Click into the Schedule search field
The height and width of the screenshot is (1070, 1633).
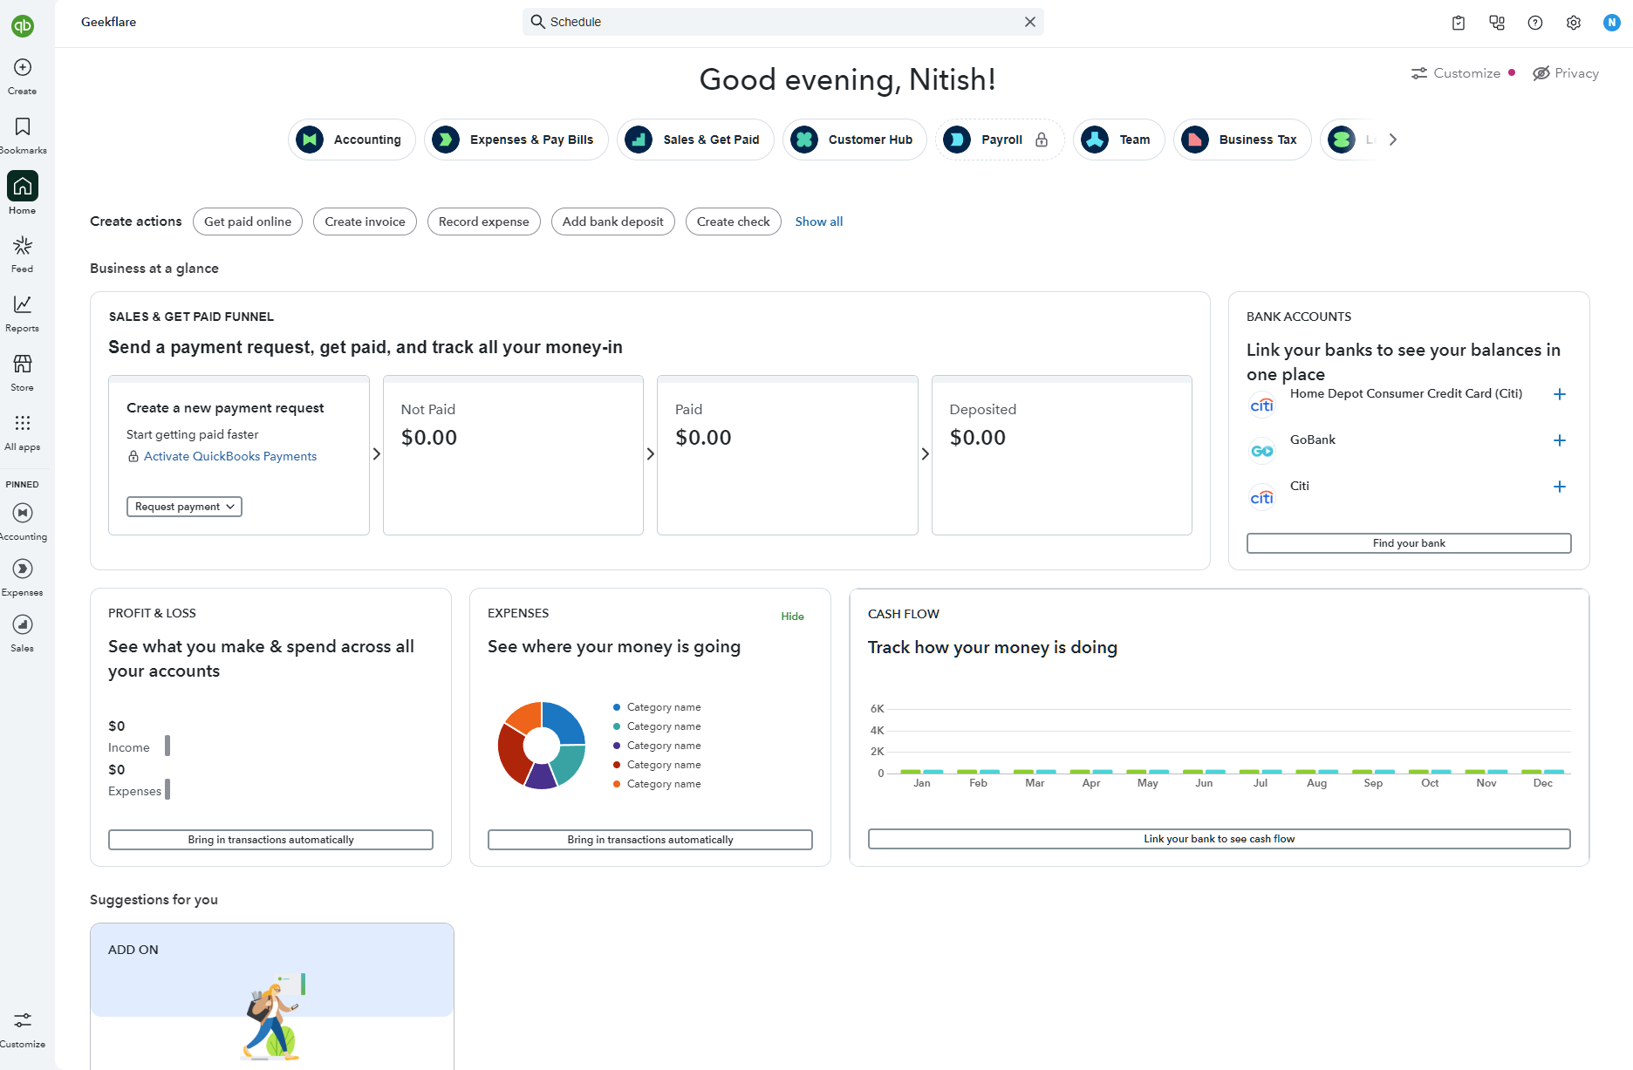click(783, 22)
